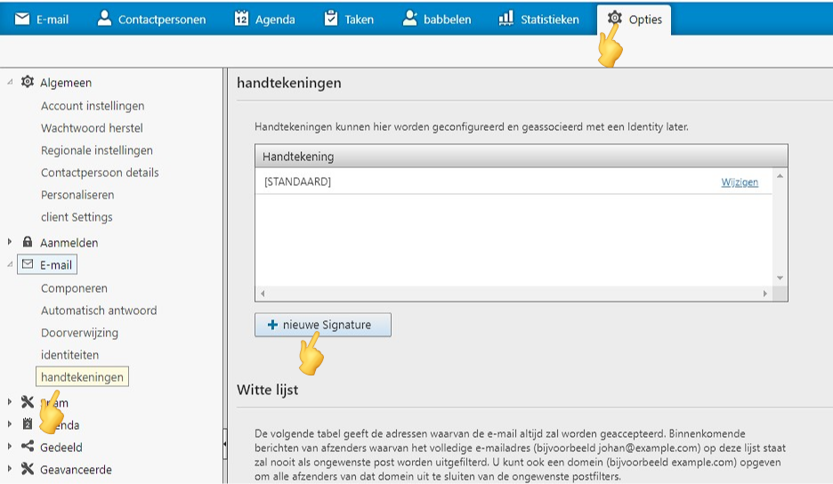The width and height of the screenshot is (833, 484).
Task: Click the Wijzigen link for STANDAARD
Action: click(740, 182)
